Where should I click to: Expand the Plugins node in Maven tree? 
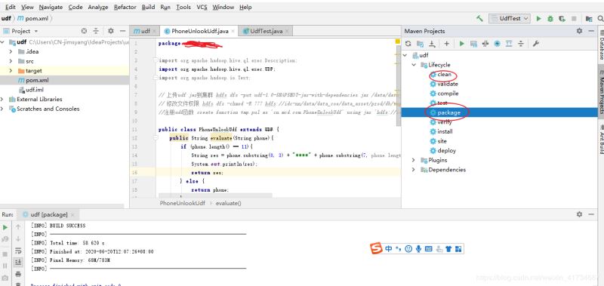pyautogui.click(x=414, y=160)
